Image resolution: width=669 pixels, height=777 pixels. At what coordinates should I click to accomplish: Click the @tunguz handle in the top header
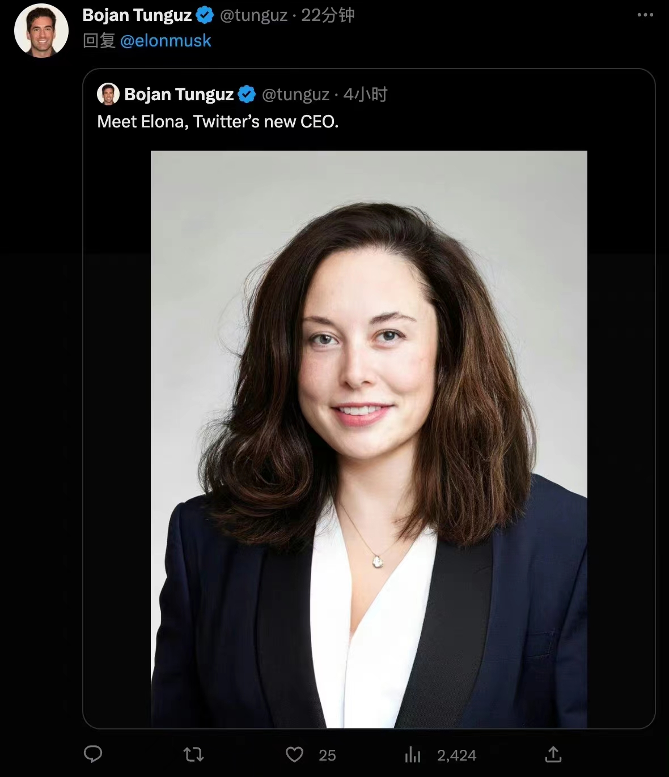[253, 15]
